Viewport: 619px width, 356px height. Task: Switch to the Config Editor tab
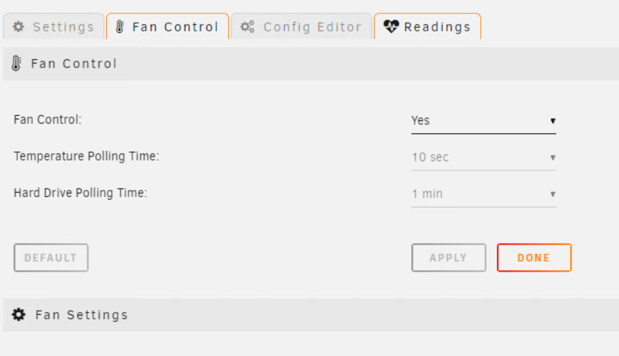point(301,27)
